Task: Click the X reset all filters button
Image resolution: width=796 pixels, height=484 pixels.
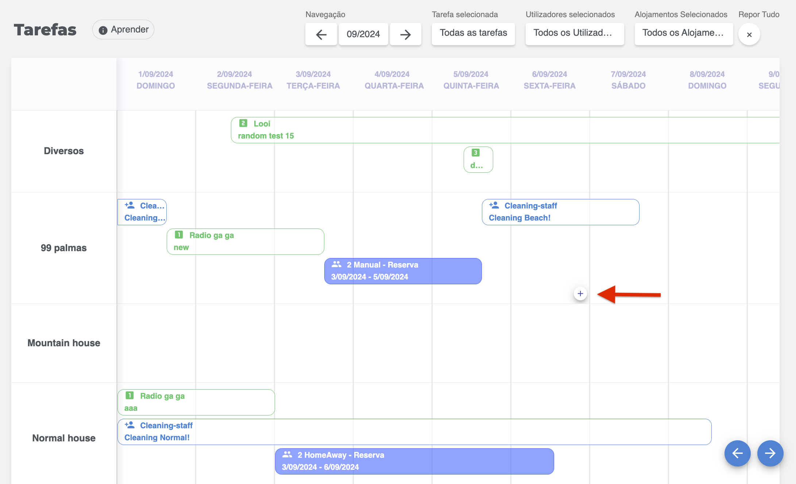Action: (x=749, y=34)
